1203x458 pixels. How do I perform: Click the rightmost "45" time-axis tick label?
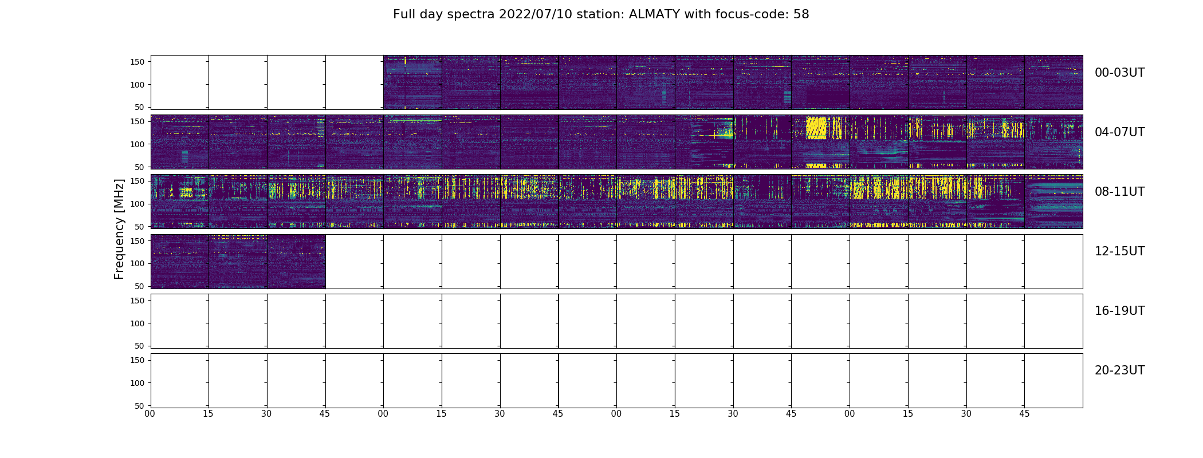(x=1024, y=414)
